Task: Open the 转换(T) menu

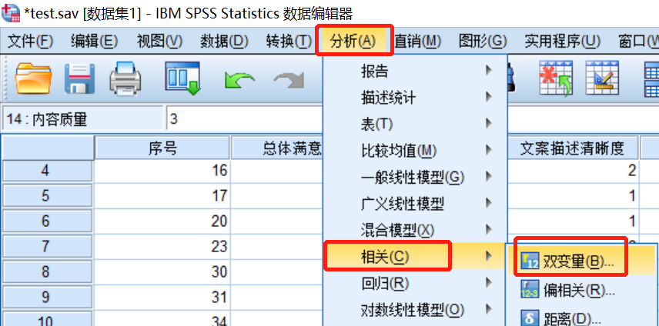Action: (x=288, y=41)
